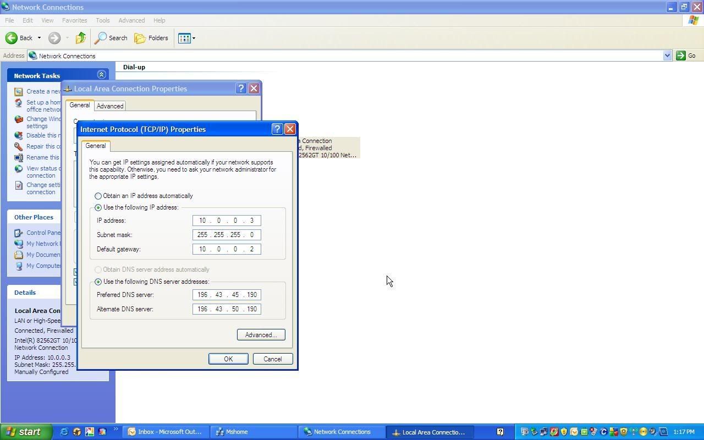Open My Computer link
This screenshot has width=704, height=440.
43,266
